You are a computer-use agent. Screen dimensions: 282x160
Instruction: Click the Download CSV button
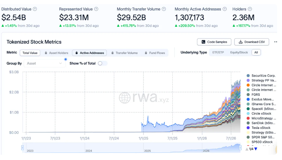point(252,42)
